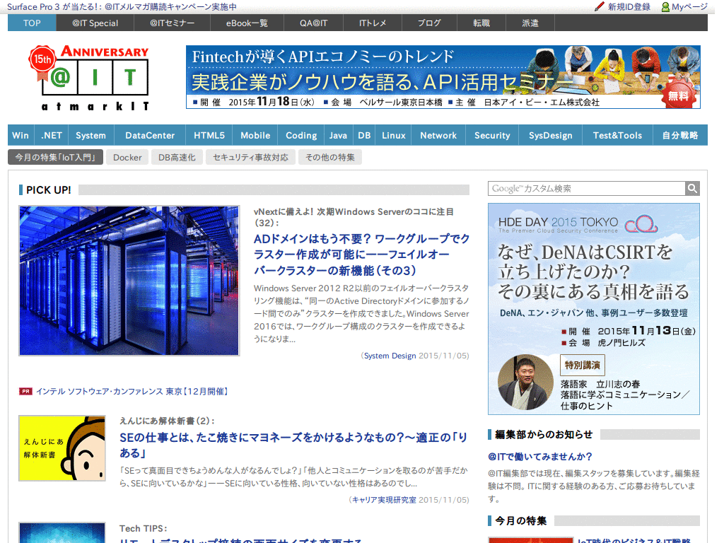Open the 特別講演 rakugo speaker details
This screenshot has height=543, width=724.
click(582, 367)
